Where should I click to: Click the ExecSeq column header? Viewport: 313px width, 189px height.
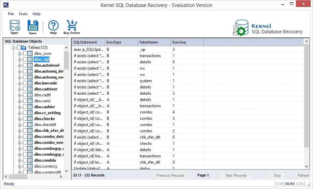tap(187, 42)
